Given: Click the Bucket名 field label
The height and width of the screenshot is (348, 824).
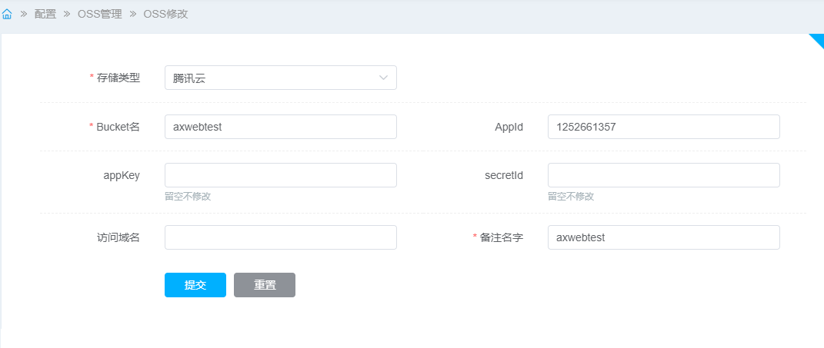Looking at the screenshot, I should (118, 127).
